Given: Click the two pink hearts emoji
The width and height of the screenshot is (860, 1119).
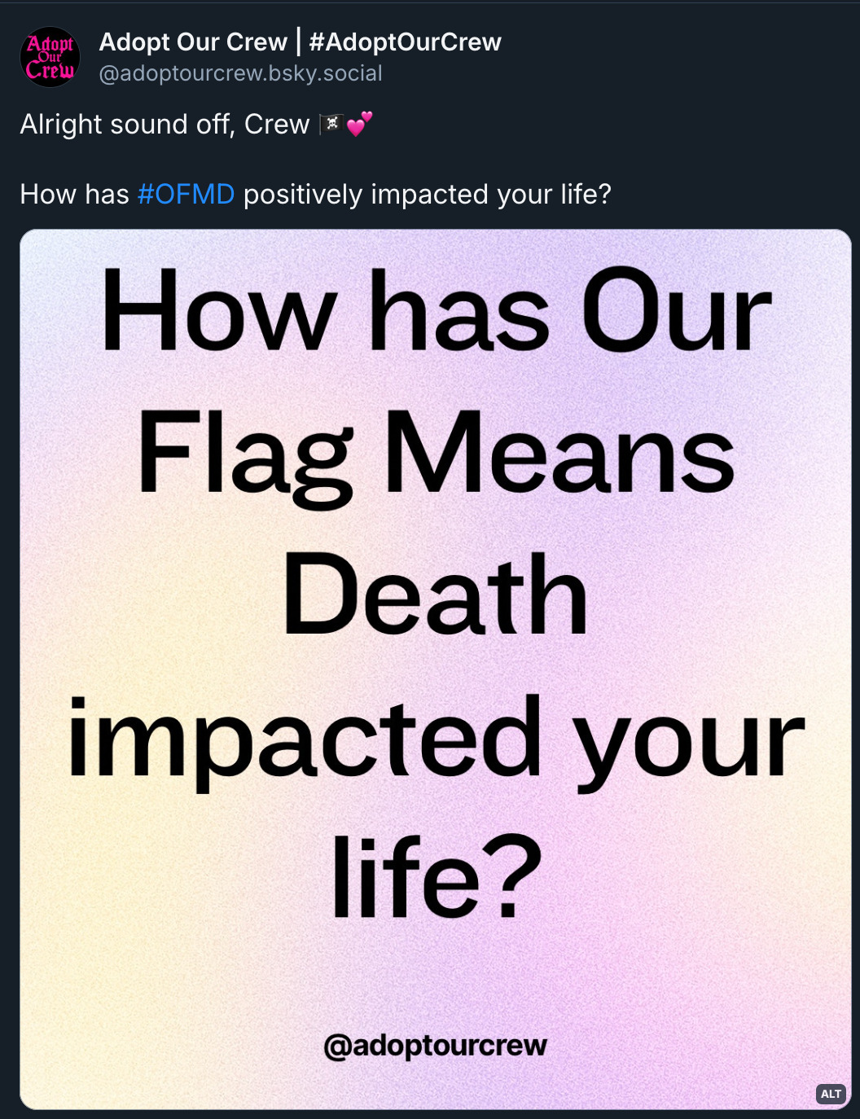Looking at the screenshot, I should tap(359, 124).
